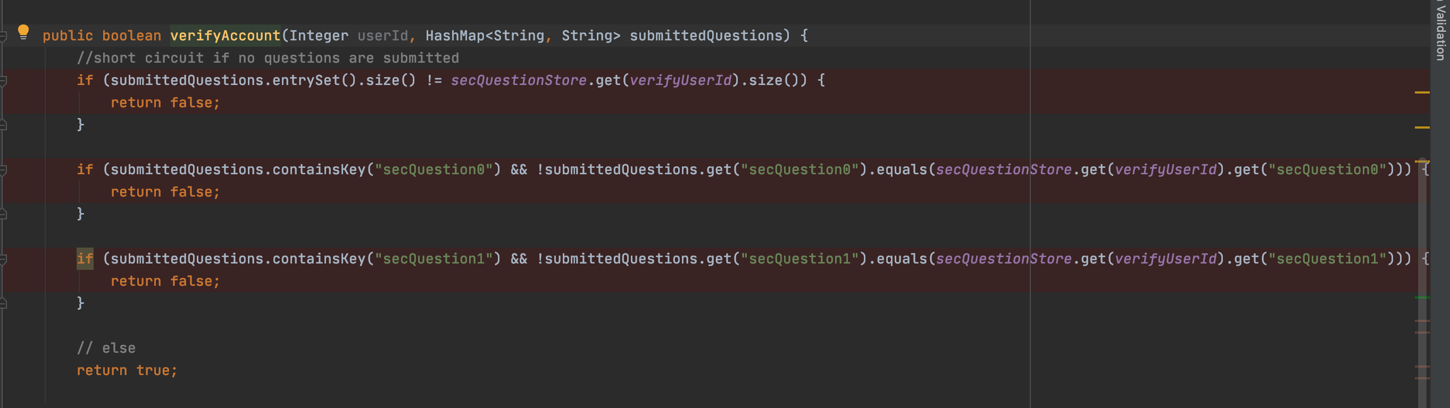The width and height of the screenshot is (1450, 408).
Task: Click fold end marker of first if-block
Action: tap(3, 125)
